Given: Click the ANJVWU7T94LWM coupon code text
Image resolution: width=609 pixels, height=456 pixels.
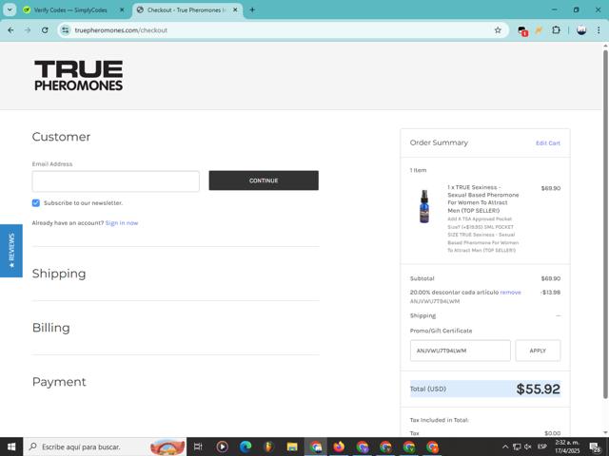Looking at the screenshot, I should click(x=435, y=301).
